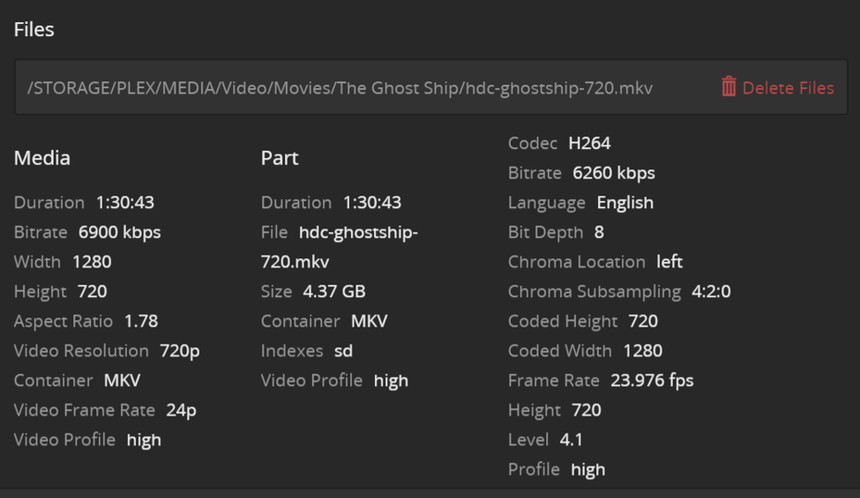Click the Codec value H264

[x=589, y=143]
